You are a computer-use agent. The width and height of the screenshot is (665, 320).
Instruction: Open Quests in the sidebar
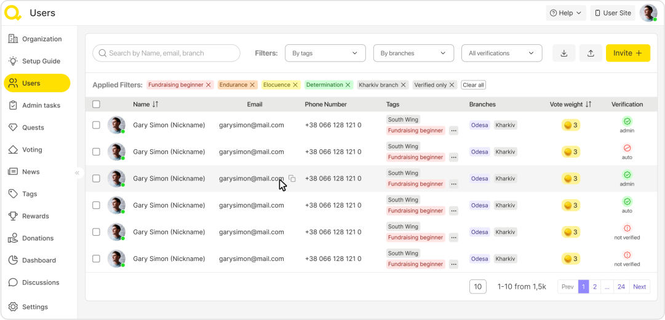point(33,128)
